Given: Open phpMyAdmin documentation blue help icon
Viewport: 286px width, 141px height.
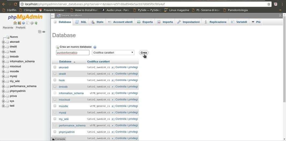Looking at the screenshot, I should (x=23, y=23).
